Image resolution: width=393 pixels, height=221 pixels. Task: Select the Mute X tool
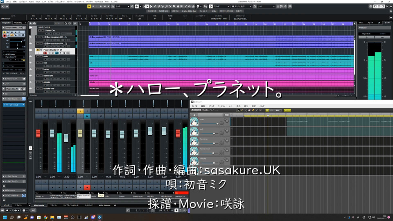pos(170,6)
